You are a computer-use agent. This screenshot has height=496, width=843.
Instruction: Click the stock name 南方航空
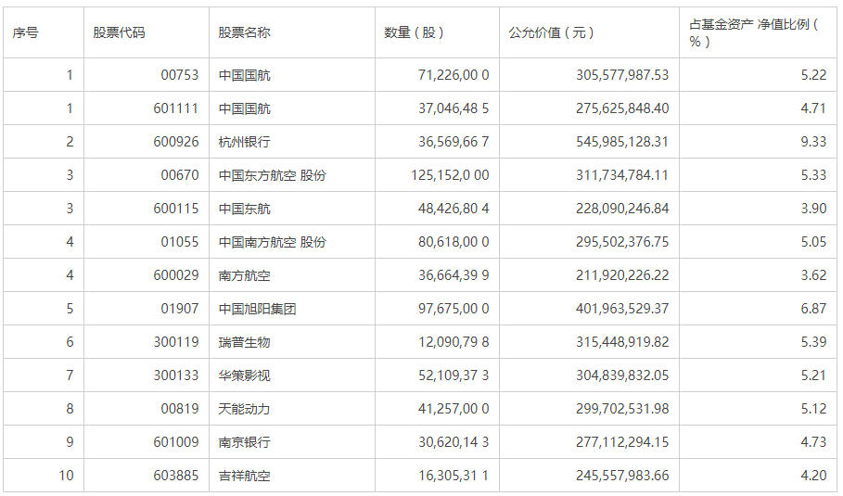[x=244, y=275]
